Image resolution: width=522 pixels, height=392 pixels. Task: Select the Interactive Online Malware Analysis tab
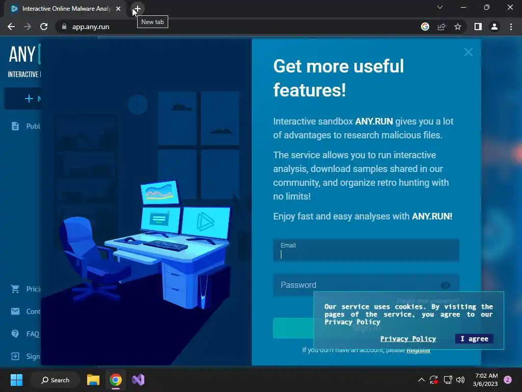pos(65,9)
